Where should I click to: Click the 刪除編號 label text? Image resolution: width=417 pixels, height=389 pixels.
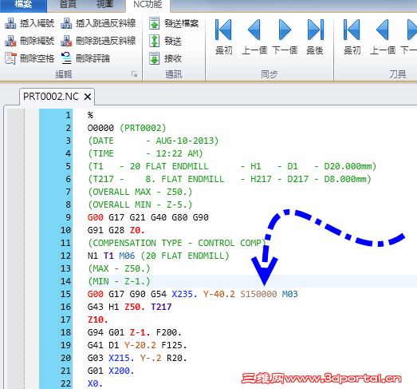[37, 41]
